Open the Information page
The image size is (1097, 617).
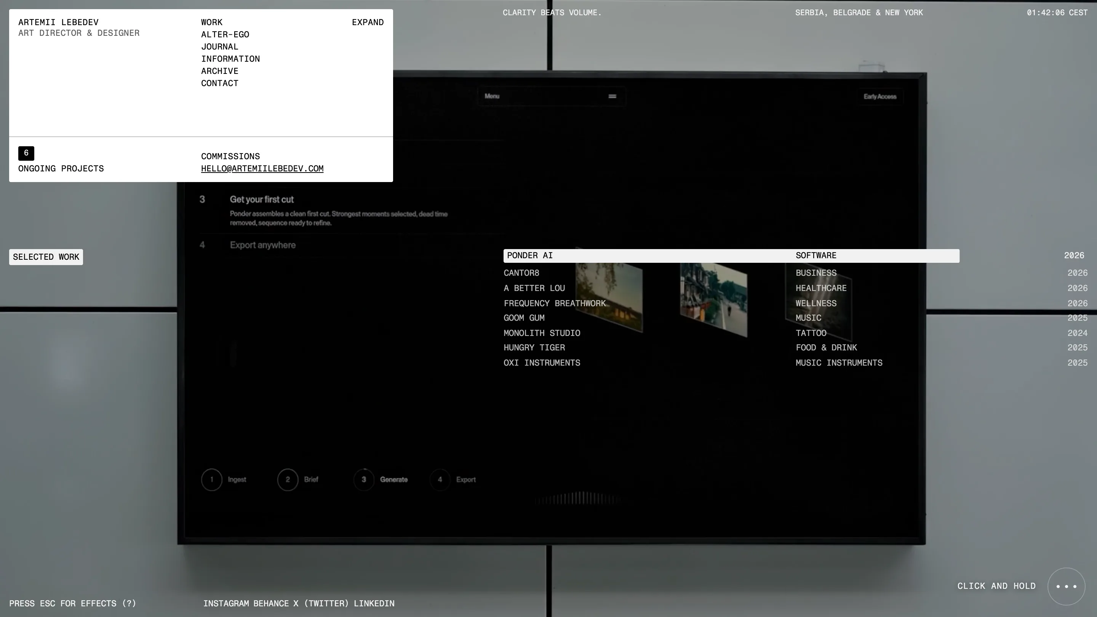pyautogui.click(x=230, y=59)
